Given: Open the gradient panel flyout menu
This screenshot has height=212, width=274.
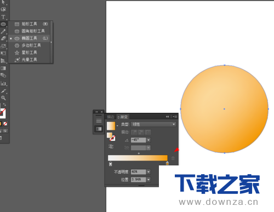Looking at the screenshot, I should tap(175, 117).
